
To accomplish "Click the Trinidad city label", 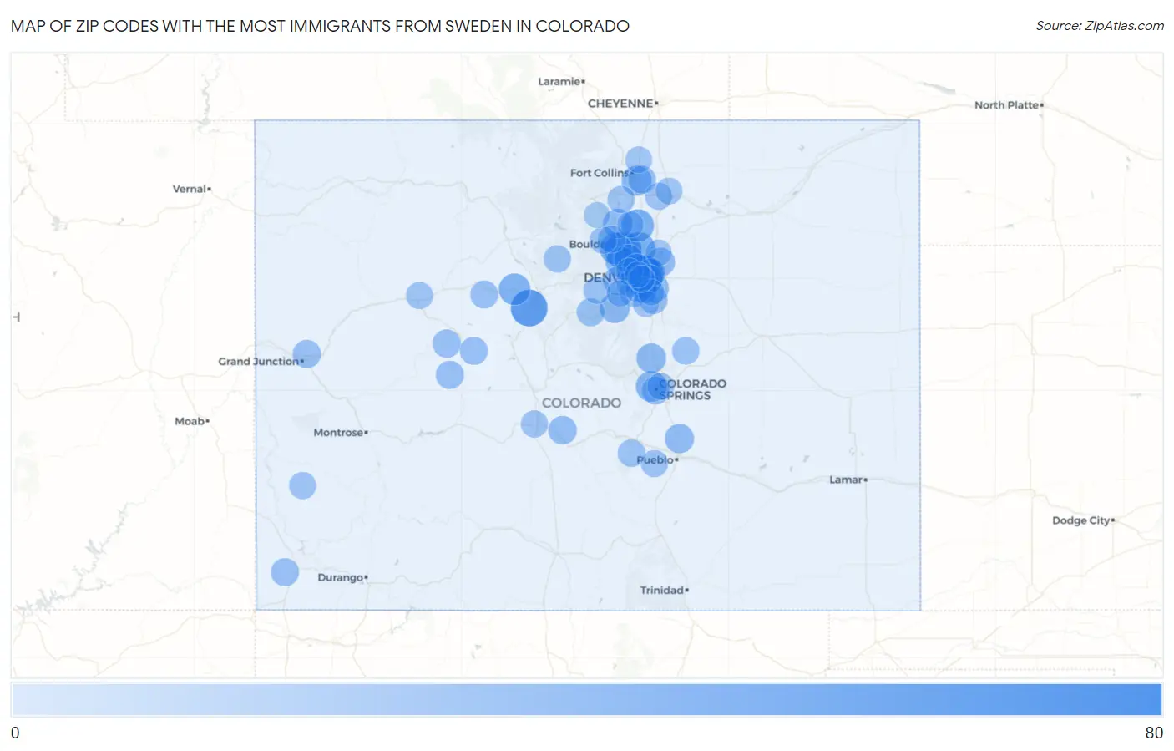I will (x=664, y=590).
